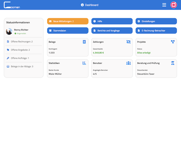Click the gear icon on Einstellungen
Image resolution: width=181 pixels, height=156 pixels.
tap(139, 21)
